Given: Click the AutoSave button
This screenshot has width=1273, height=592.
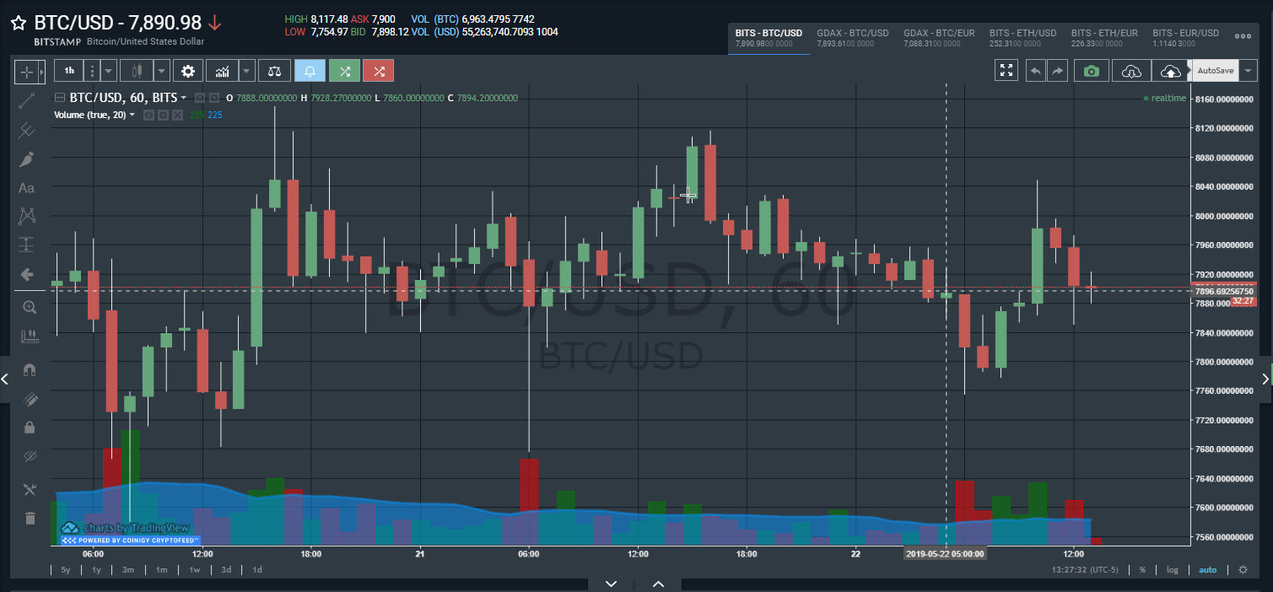Looking at the screenshot, I should pos(1216,71).
